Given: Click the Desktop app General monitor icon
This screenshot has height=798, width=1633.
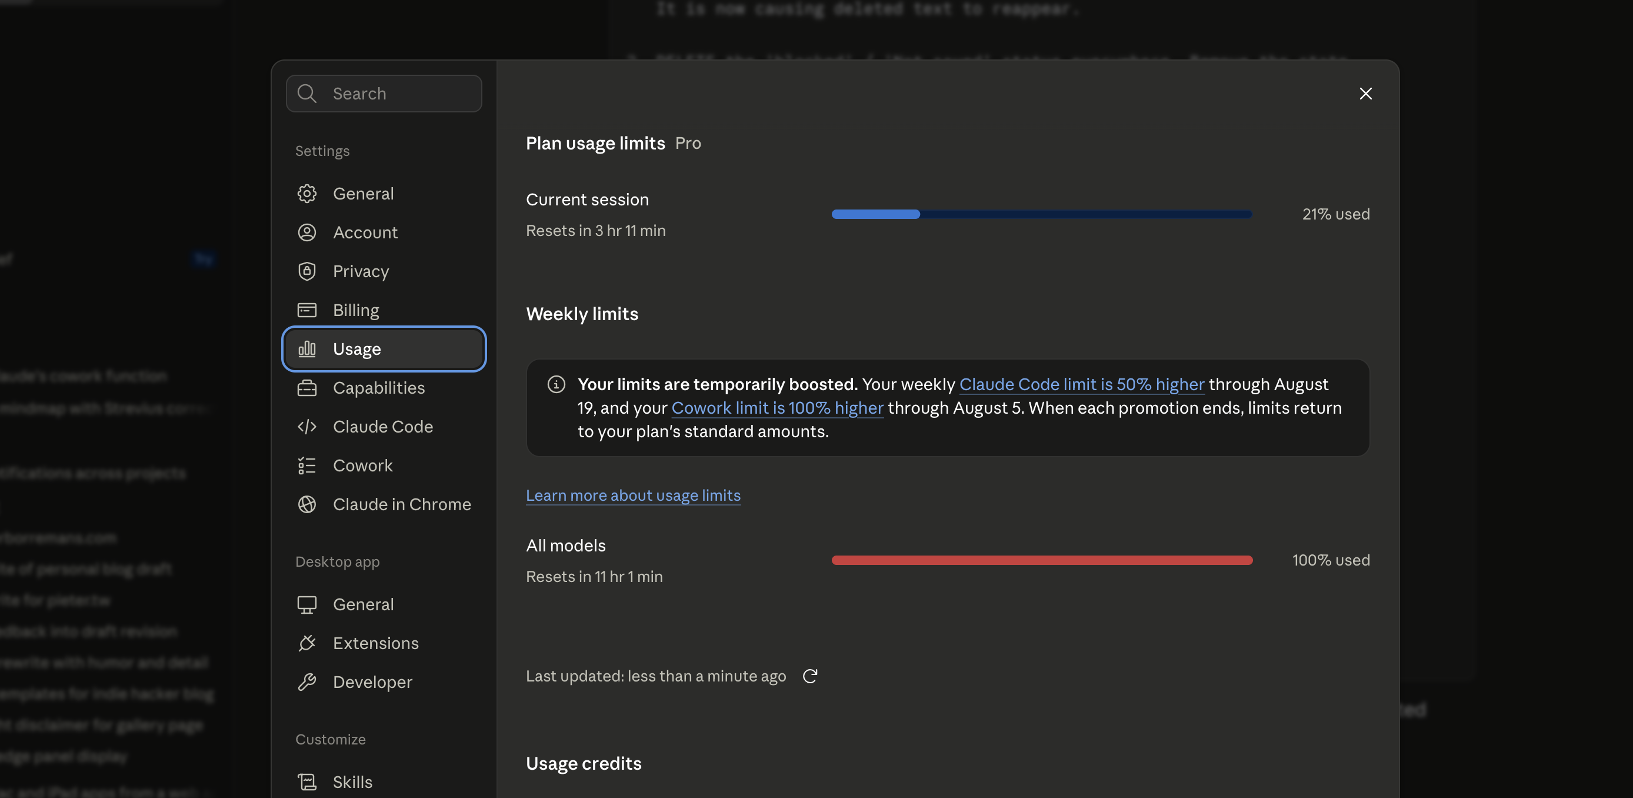Looking at the screenshot, I should tap(307, 604).
